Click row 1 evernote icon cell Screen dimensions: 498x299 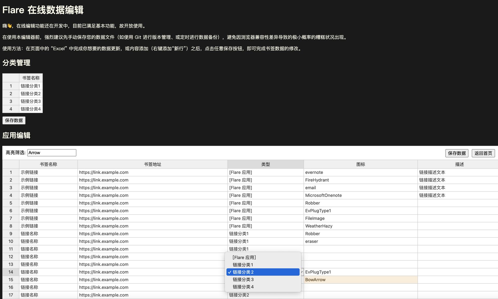click(360, 172)
